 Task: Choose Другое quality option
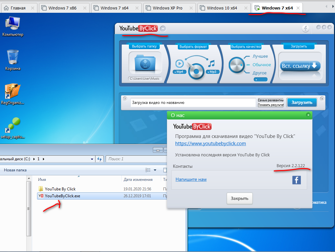point(259,73)
